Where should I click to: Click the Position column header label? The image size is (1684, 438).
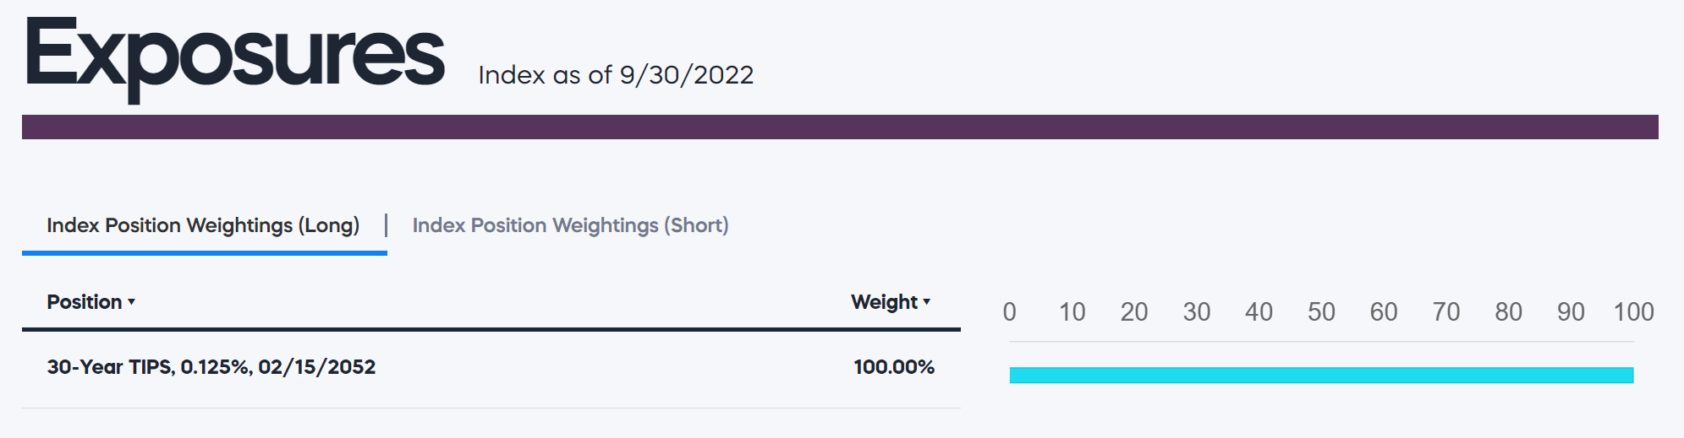click(85, 302)
